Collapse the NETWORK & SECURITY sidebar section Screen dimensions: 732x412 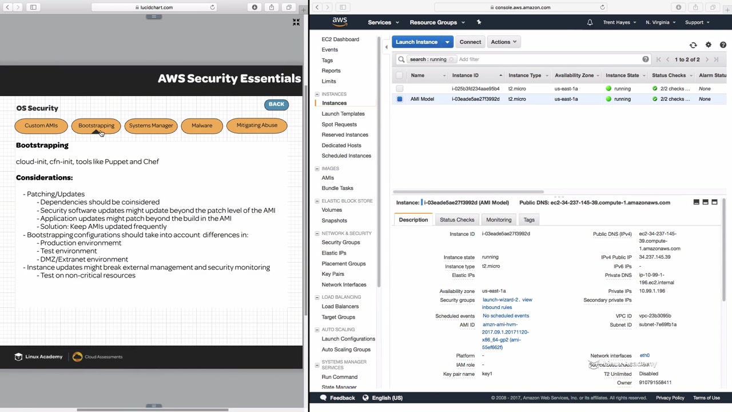[317, 233]
